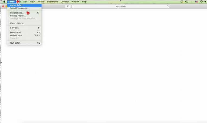Open the Window menu

[x=75, y=2]
